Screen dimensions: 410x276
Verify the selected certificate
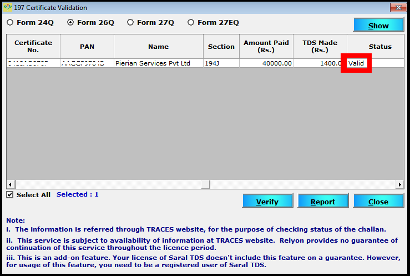[x=267, y=200]
